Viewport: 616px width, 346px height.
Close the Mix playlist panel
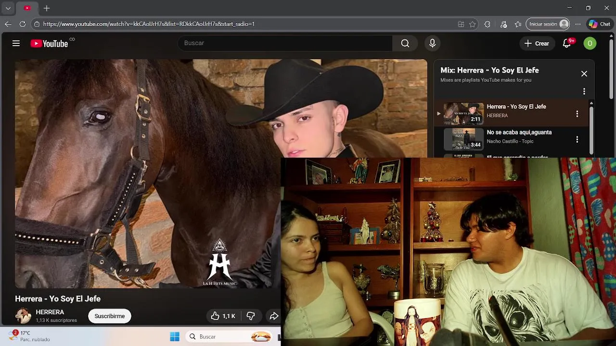point(584,74)
